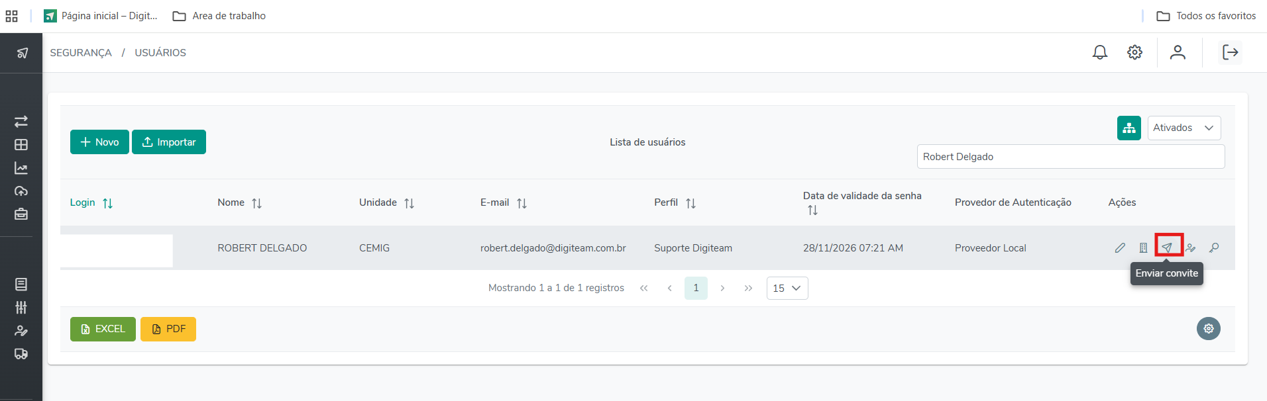Image resolution: width=1267 pixels, height=401 pixels.
Task: Click the SEGURANÇA breadcrumb
Action: pyautogui.click(x=81, y=53)
